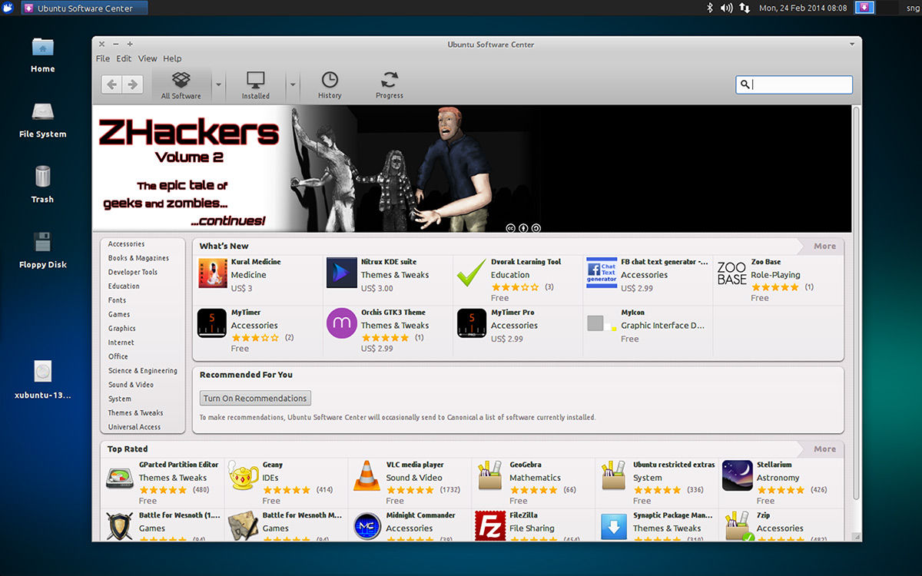Open Synaptic Package Manager icon
Image resolution: width=922 pixels, height=576 pixels.
coord(614,526)
